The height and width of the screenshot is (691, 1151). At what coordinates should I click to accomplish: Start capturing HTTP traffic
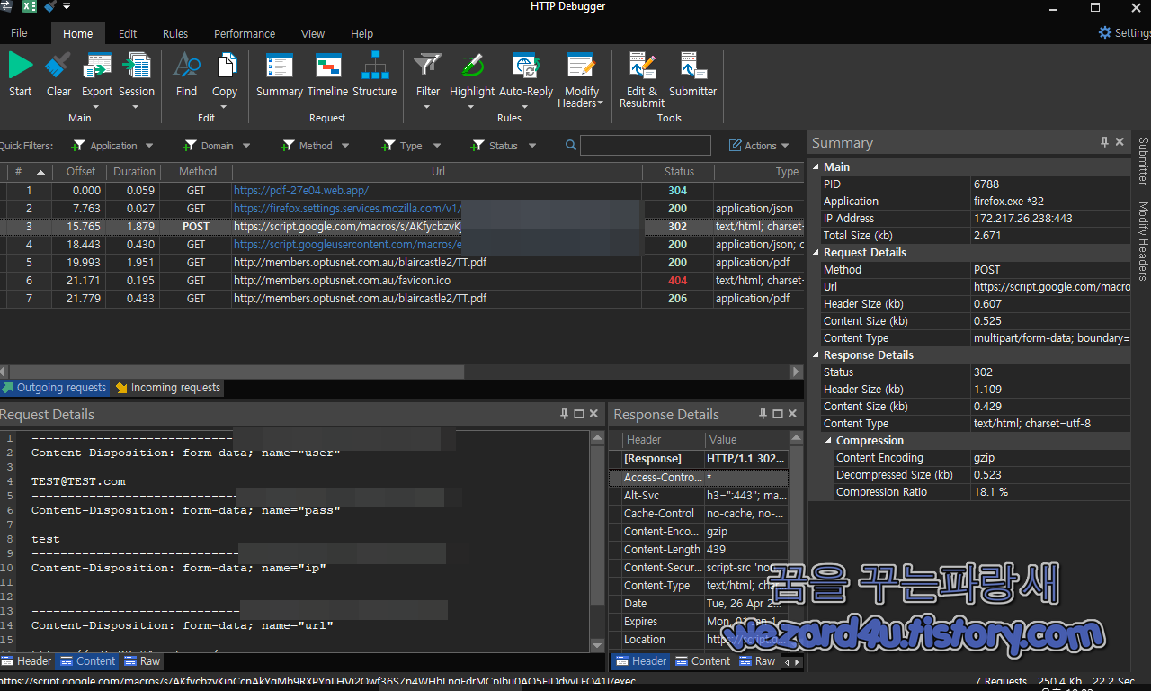[20, 76]
